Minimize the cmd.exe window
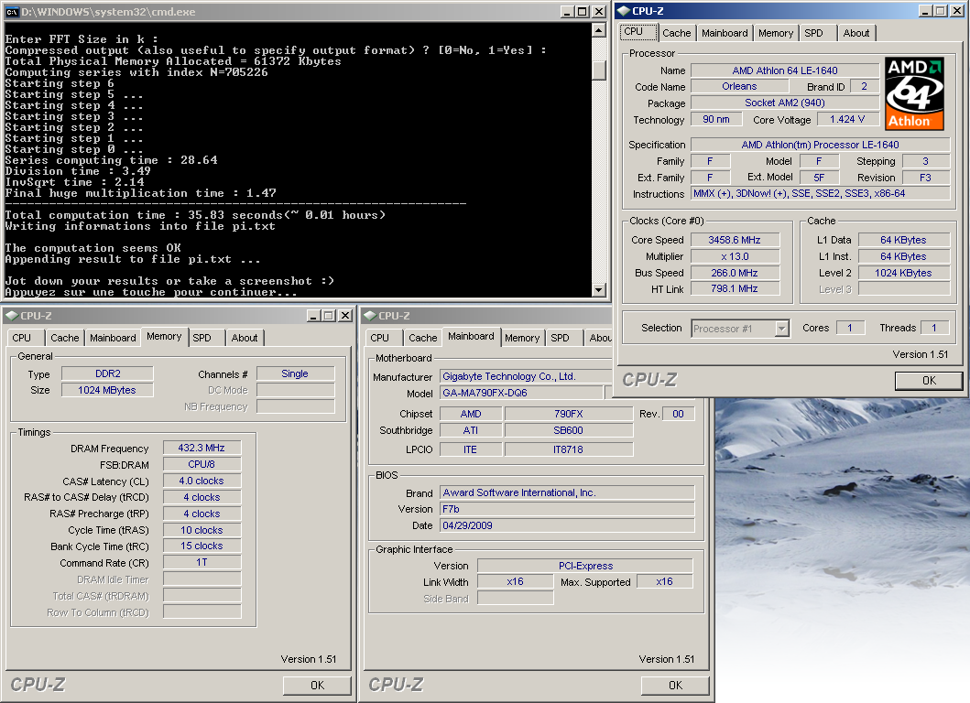This screenshot has width=970, height=703. (x=568, y=12)
